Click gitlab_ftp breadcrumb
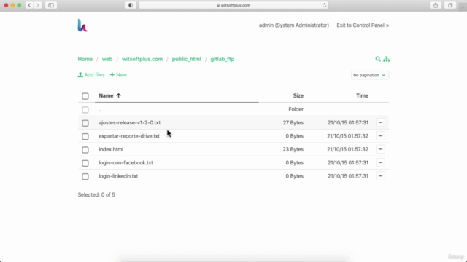 (x=223, y=59)
